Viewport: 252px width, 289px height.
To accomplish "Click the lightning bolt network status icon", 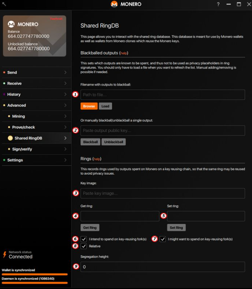I will click(x=5, y=255).
